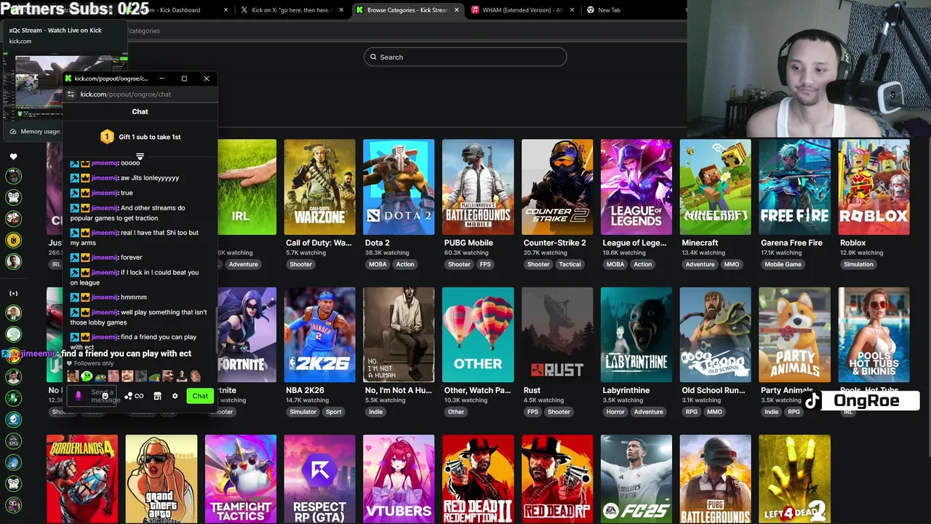Open the Old School RuneScape thumbnail
931x524 pixels.
coord(716,335)
